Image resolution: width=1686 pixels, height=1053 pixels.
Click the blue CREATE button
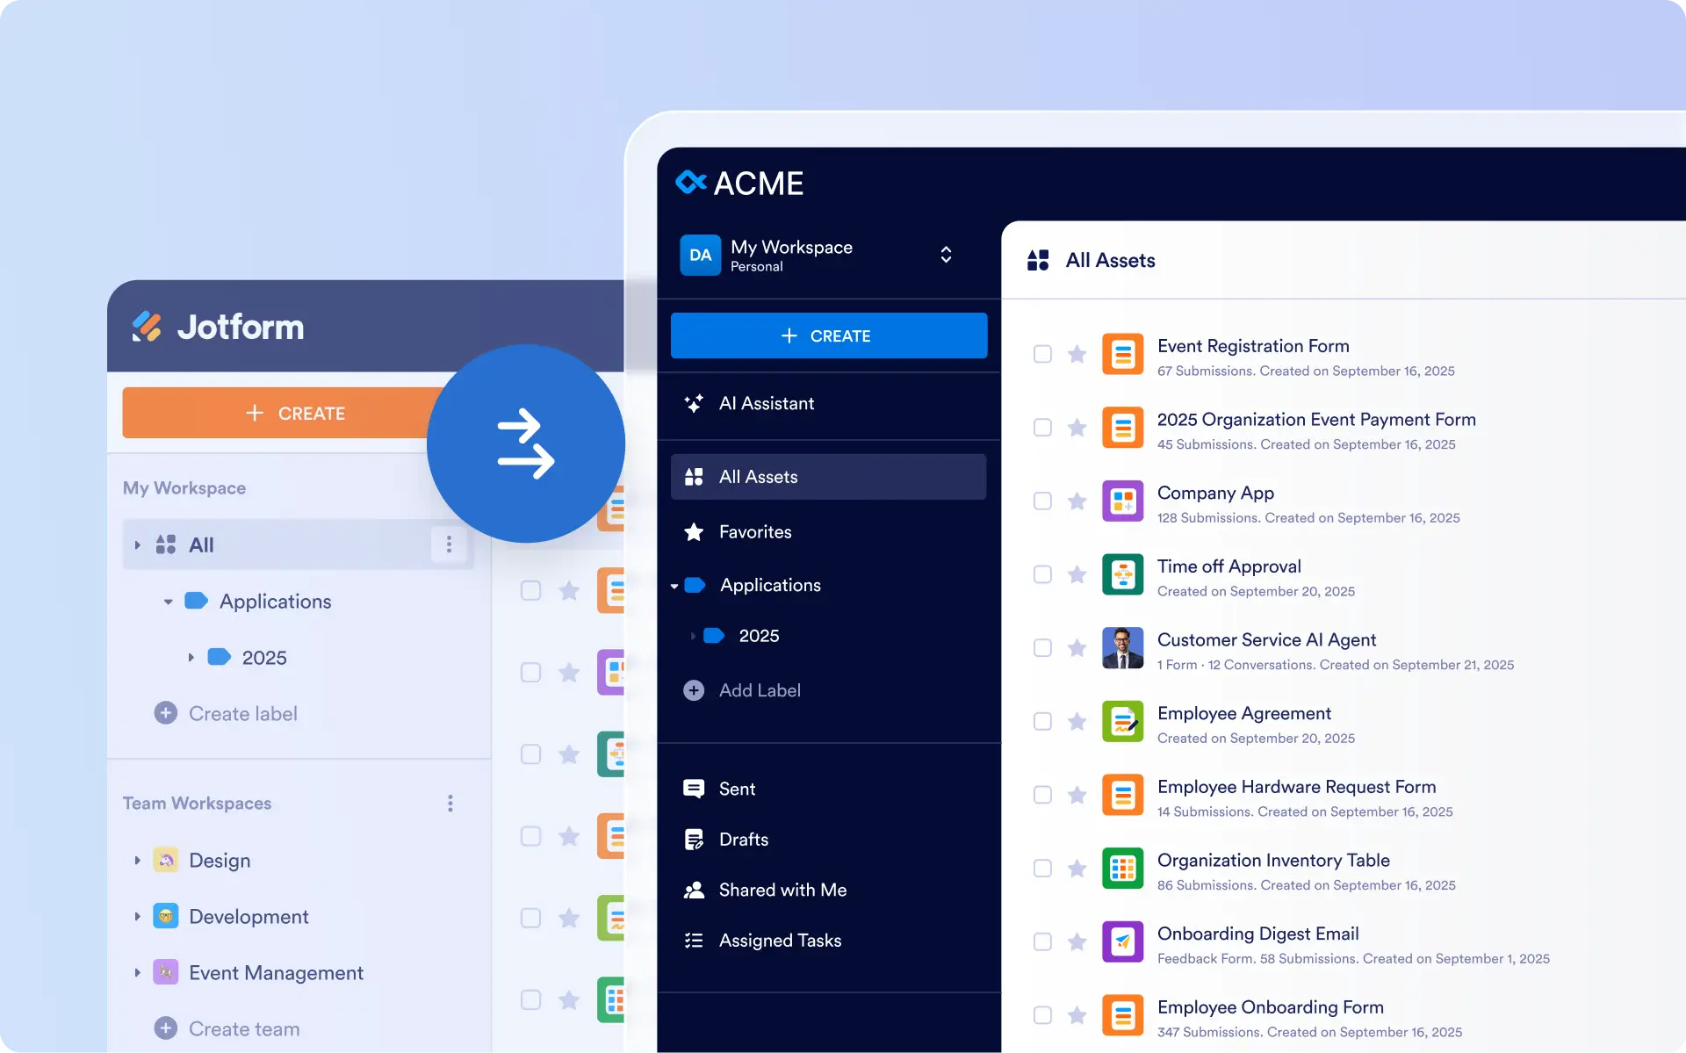(828, 335)
